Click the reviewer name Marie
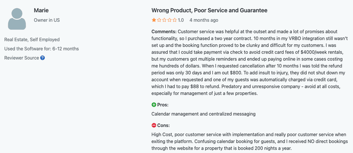353x153 pixels. (x=41, y=10)
